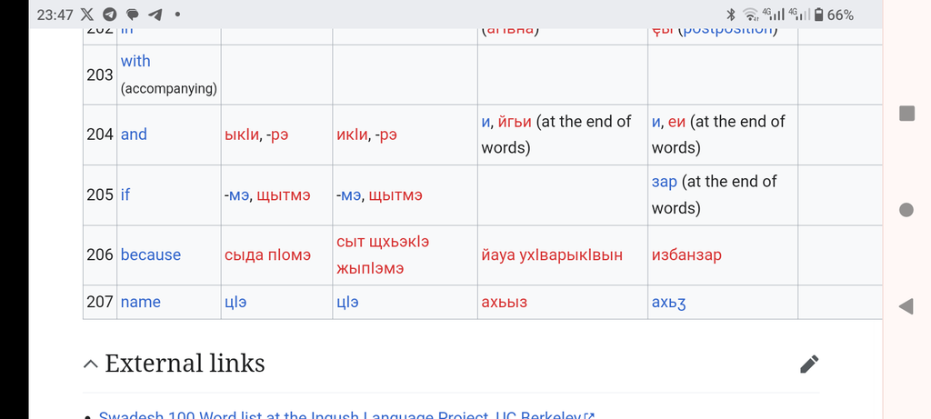Tap row number 206
The width and height of the screenshot is (931, 419).
point(100,254)
